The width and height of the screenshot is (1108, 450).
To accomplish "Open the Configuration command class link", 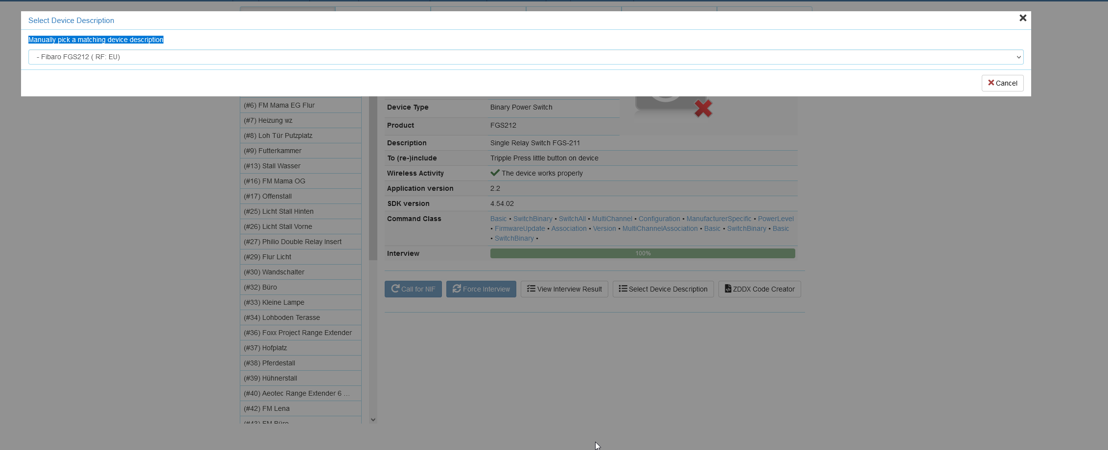I will click(659, 219).
